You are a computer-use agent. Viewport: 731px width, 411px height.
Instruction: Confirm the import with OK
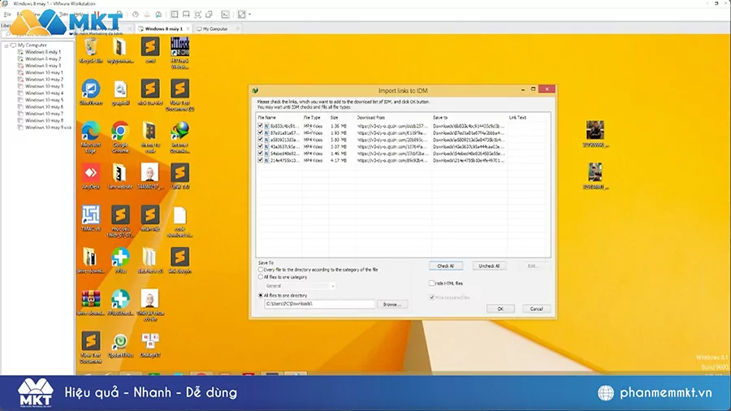click(500, 309)
